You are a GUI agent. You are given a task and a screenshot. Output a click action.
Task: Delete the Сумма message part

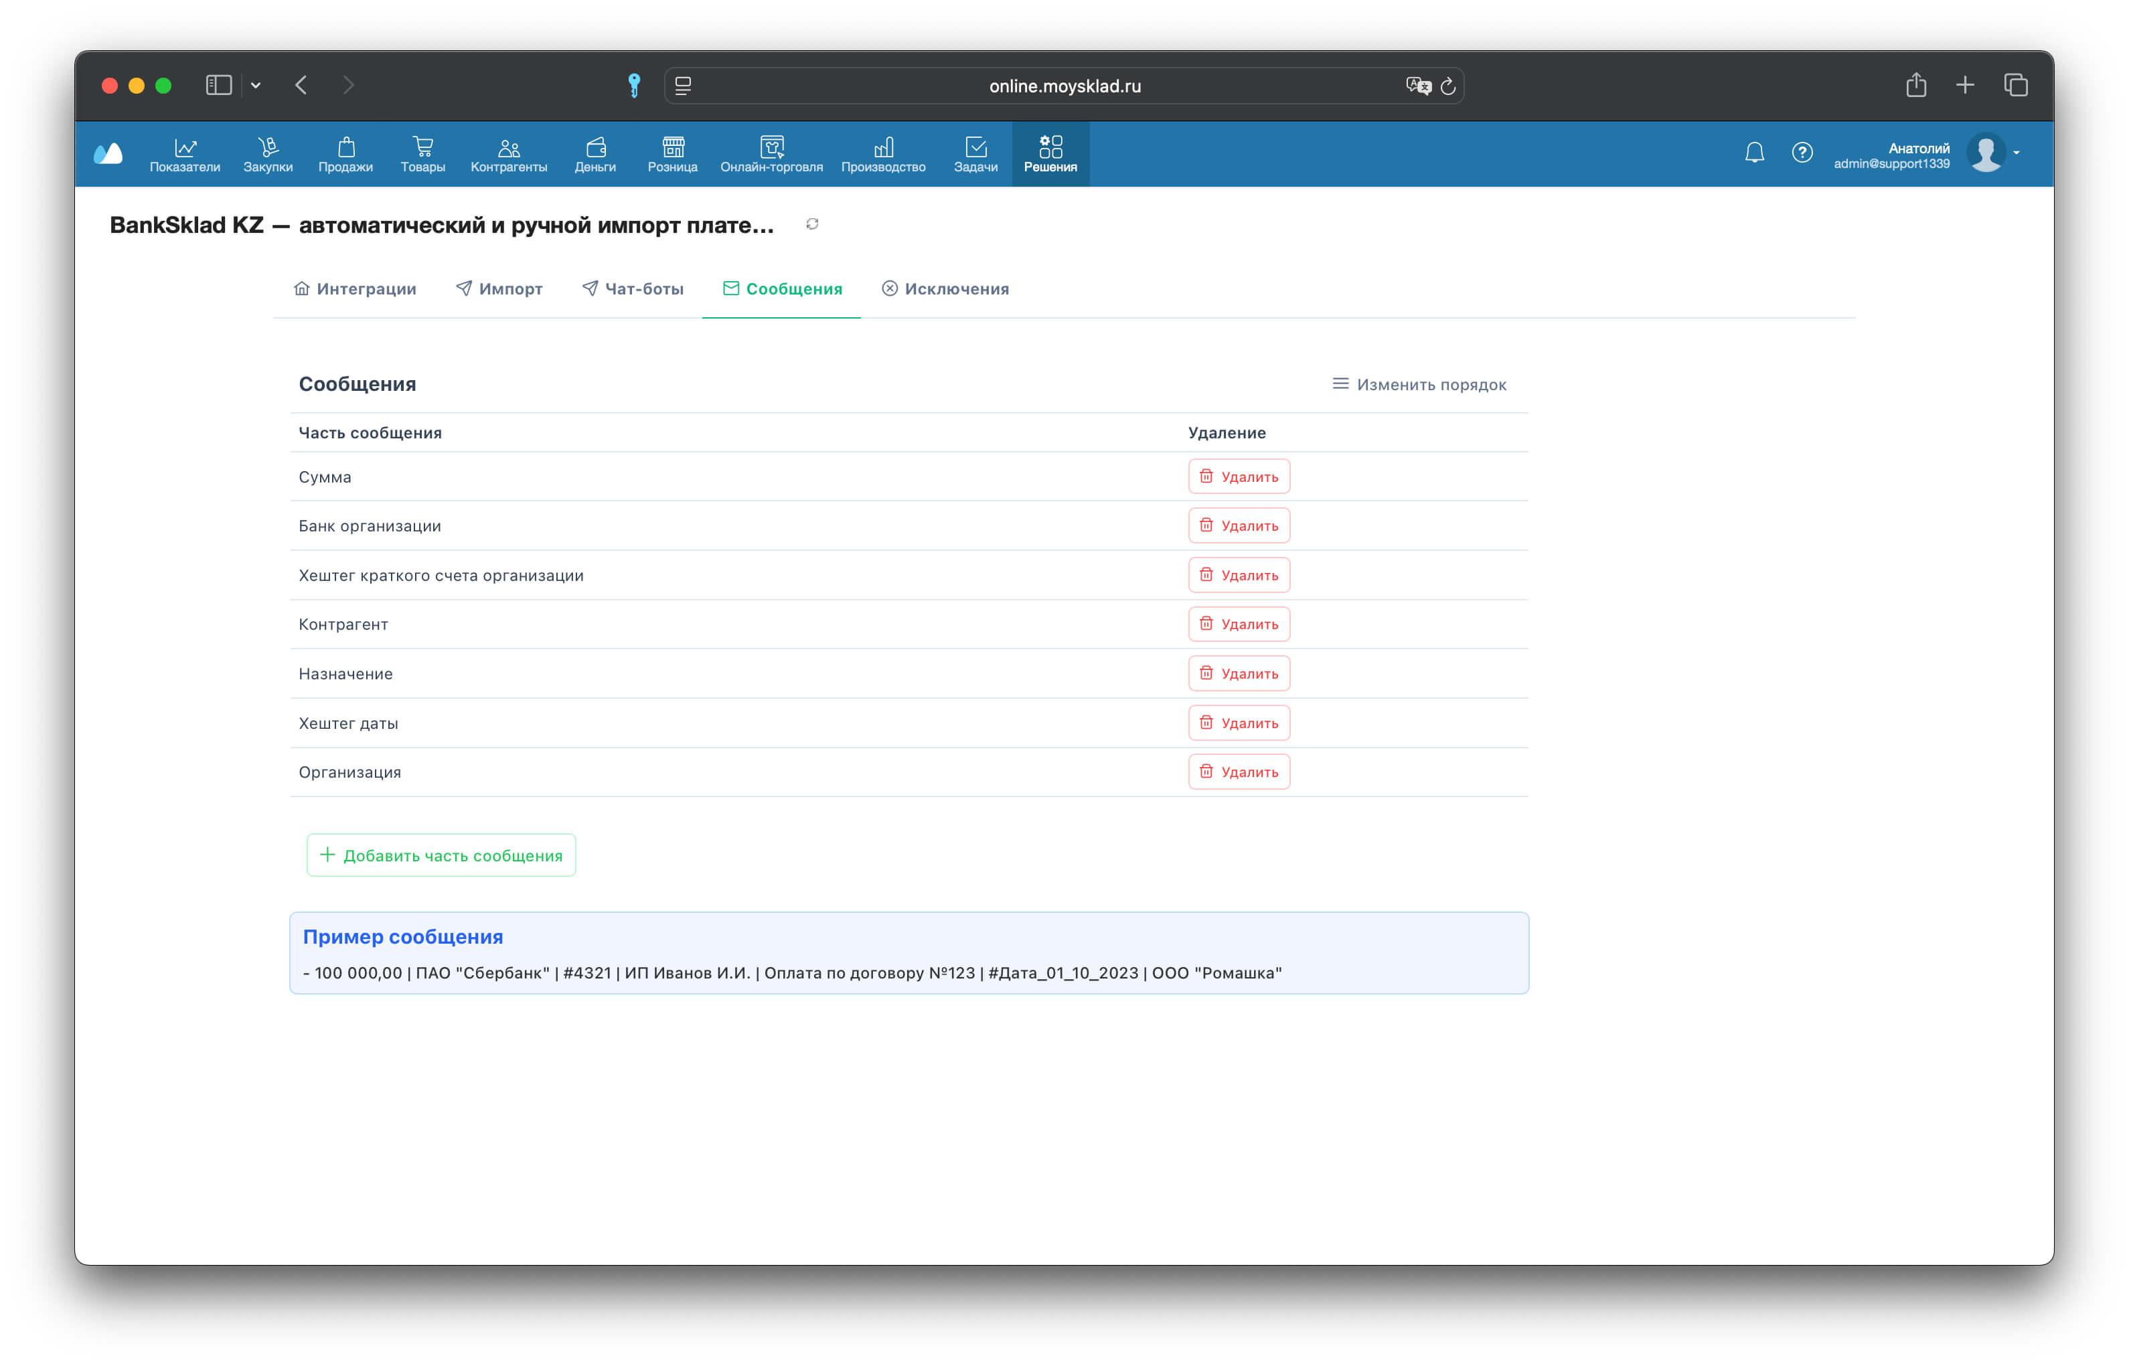point(1238,477)
